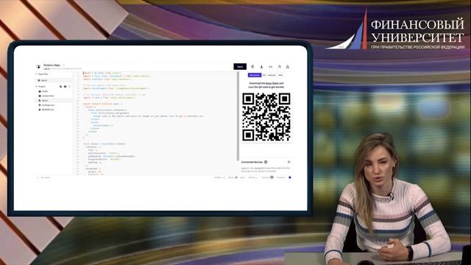Image resolution: width=471 pixels, height=265 pixels.
Task: Click Prettier in the footer bar
Action: (x=219, y=177)
